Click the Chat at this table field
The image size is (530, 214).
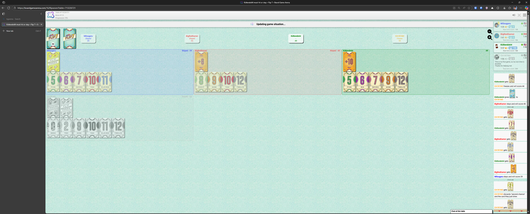point(471,211)
